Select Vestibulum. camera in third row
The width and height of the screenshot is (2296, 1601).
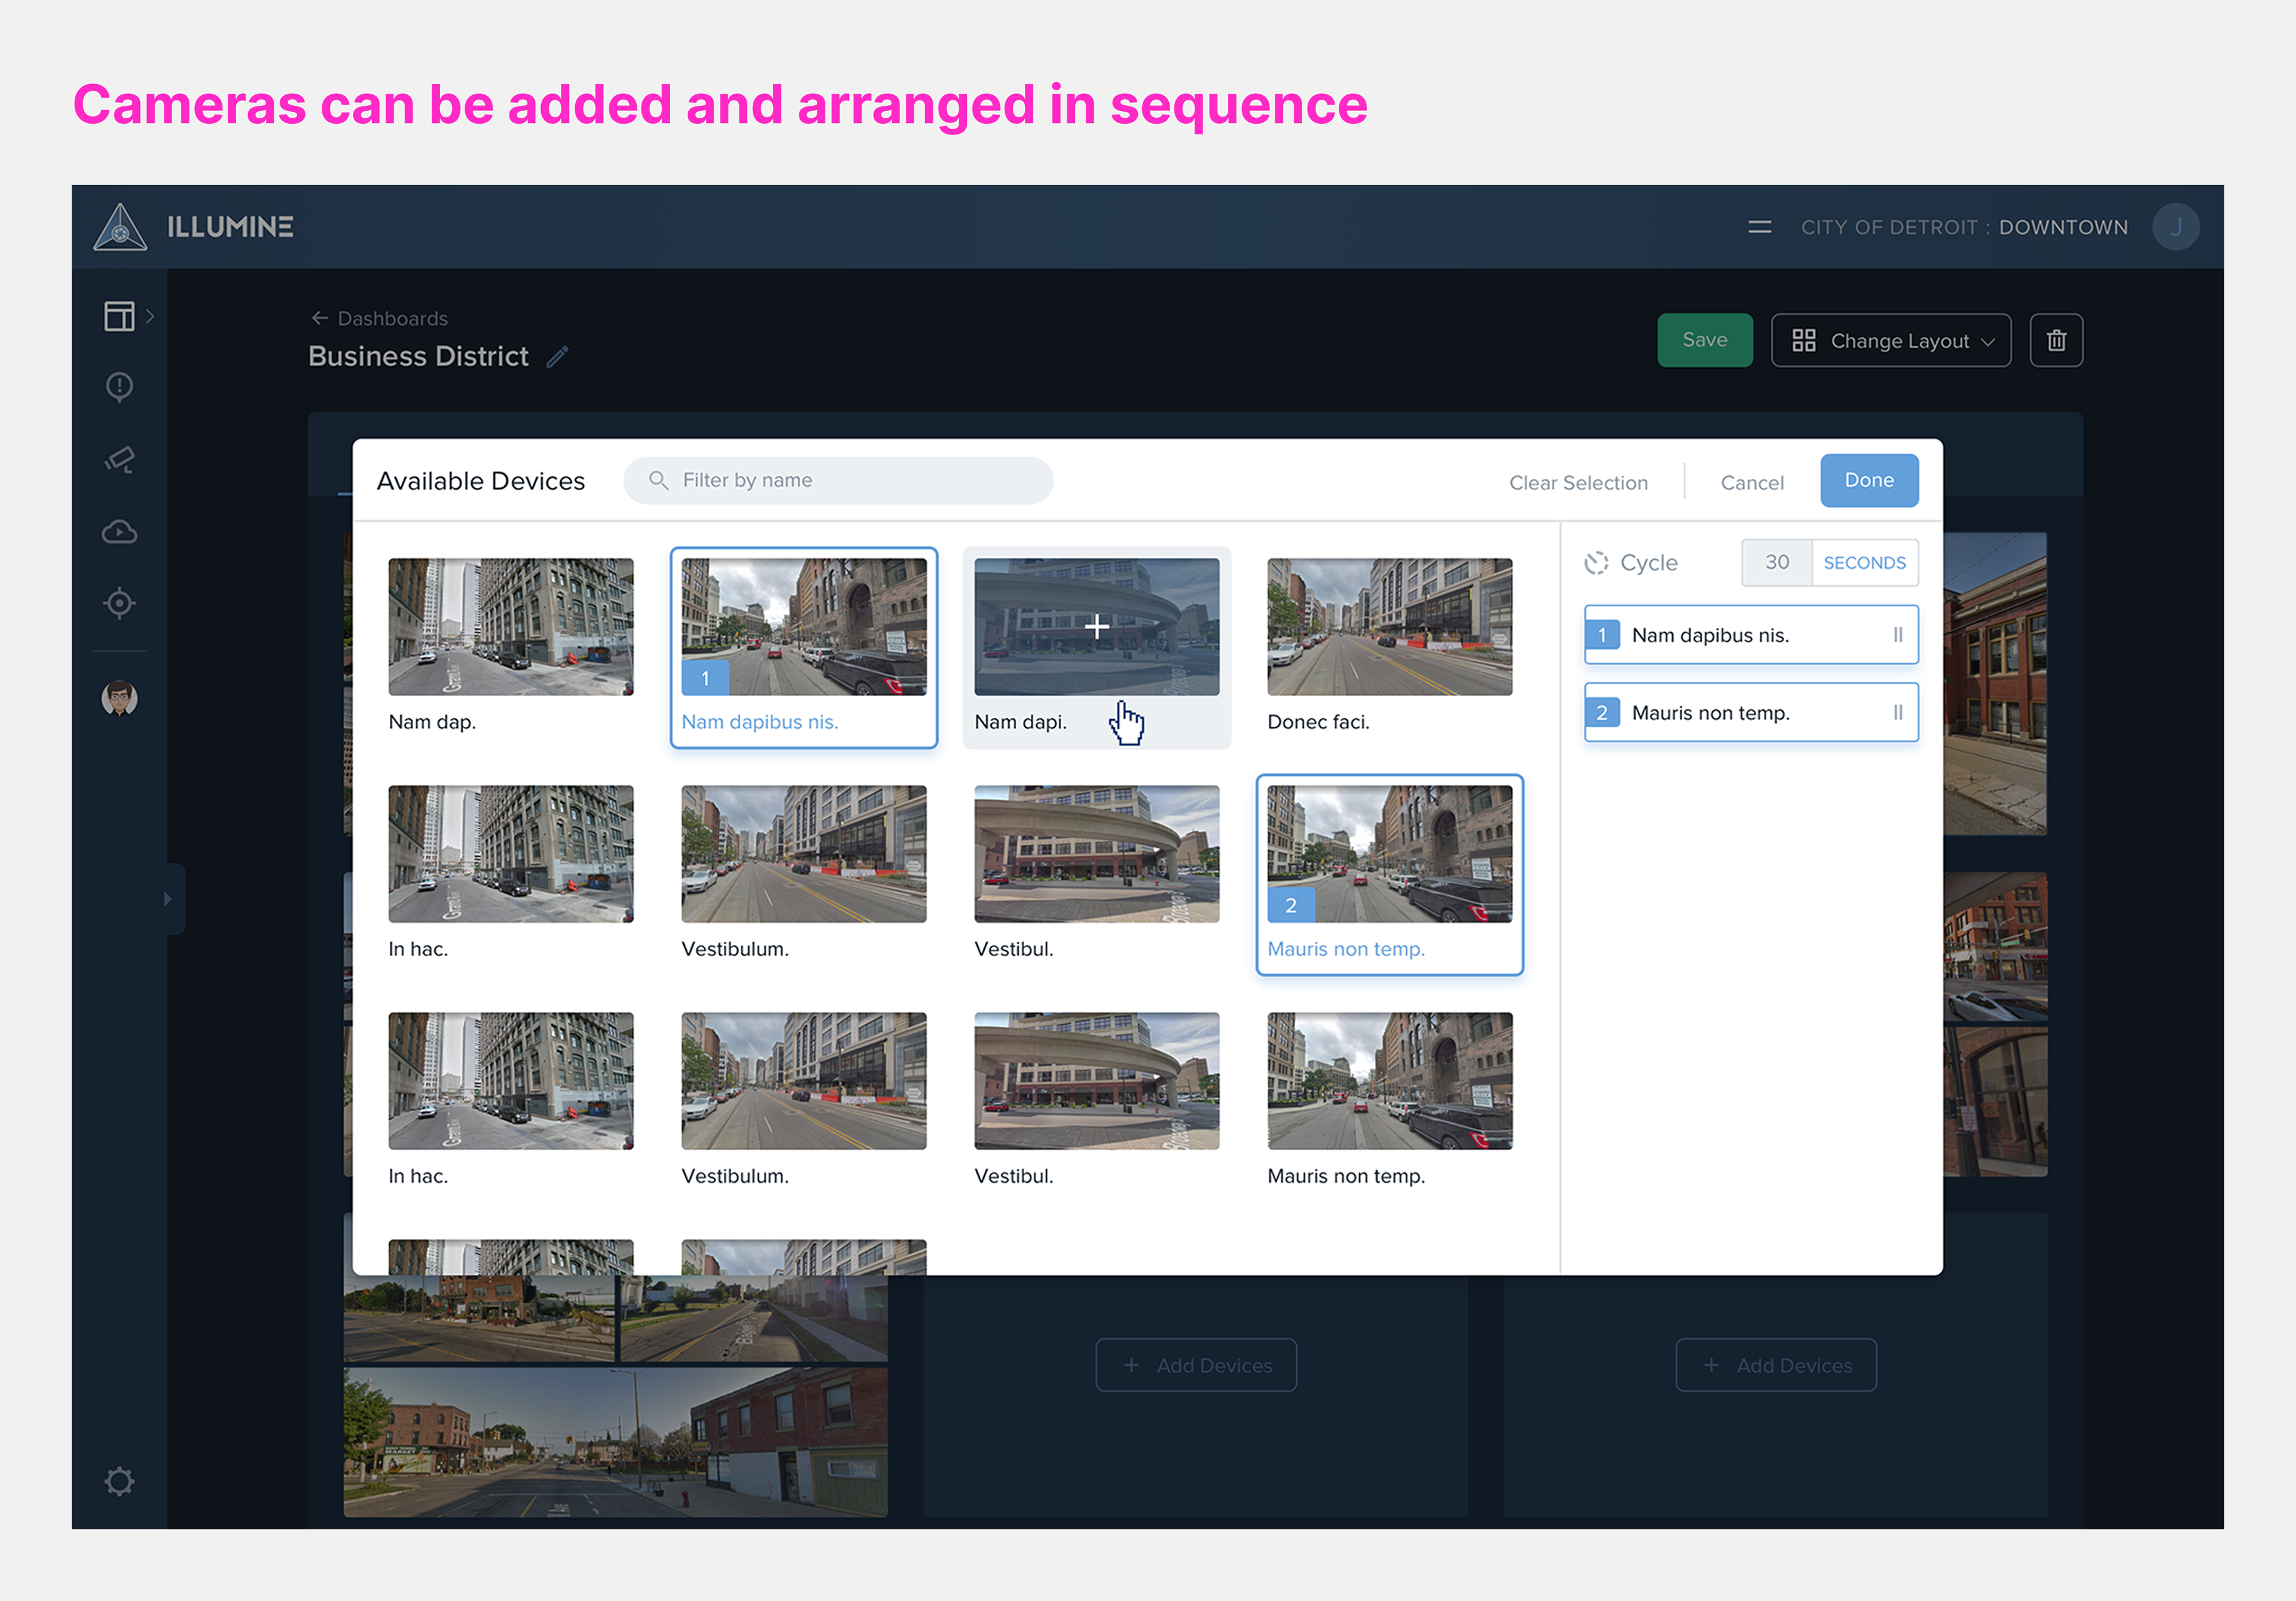803,1080
